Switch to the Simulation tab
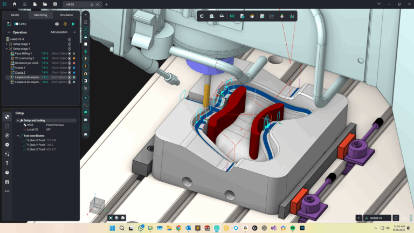 [66, 15]
